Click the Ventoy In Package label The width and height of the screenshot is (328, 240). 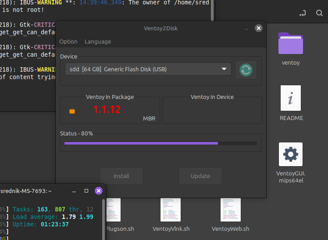[x=110, y=97]
